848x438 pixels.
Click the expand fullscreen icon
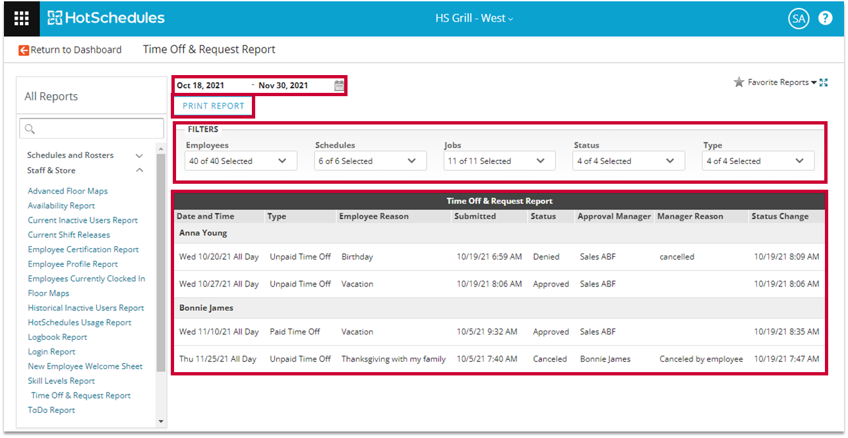point(824,82)
